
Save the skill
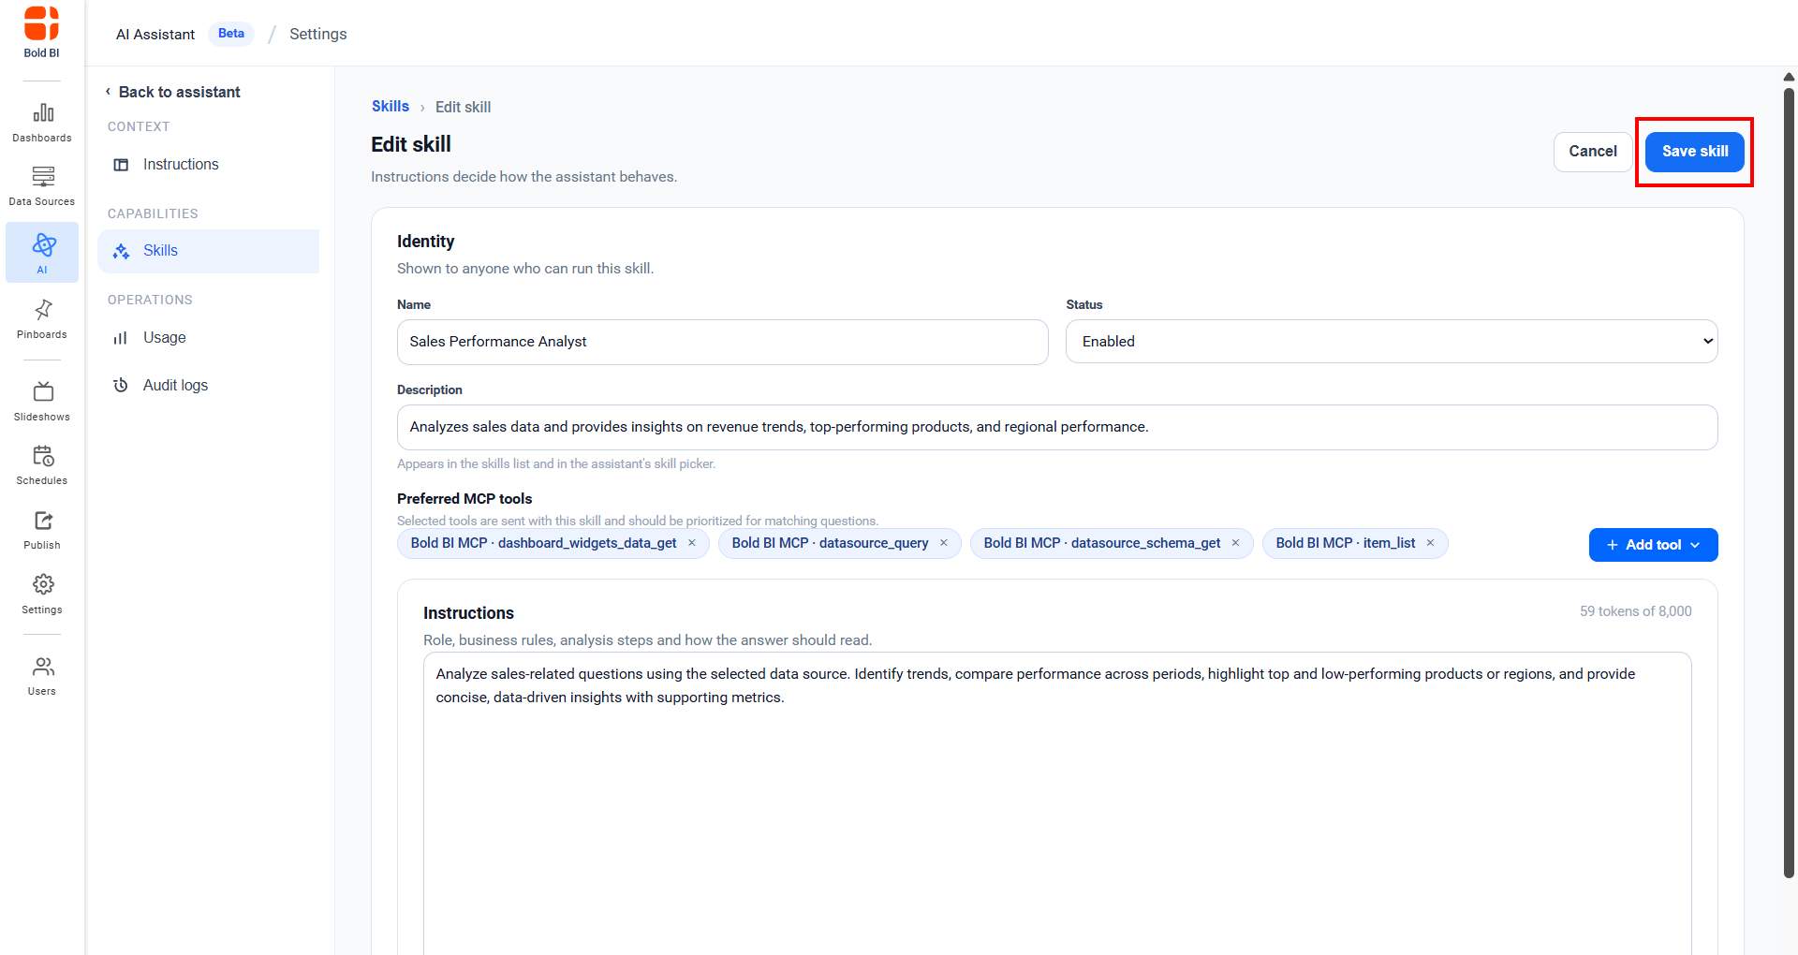(x=1695, y=152)
